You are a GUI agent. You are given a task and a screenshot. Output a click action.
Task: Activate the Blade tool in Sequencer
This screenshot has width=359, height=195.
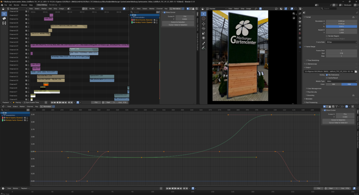coord(4,19)
